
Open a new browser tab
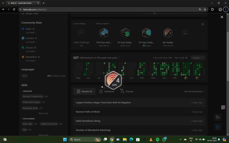coord(44,3)
